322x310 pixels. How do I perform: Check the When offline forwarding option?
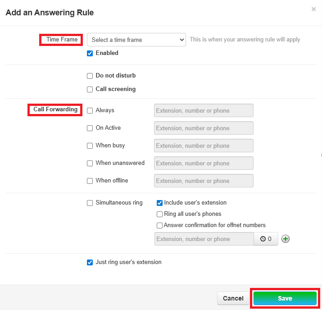coord(90,181)
